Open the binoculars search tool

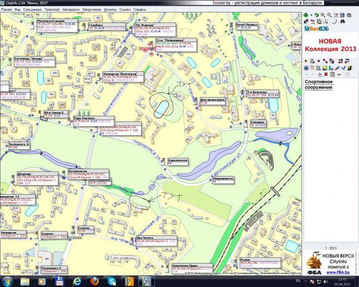click(x=343, y=22)
